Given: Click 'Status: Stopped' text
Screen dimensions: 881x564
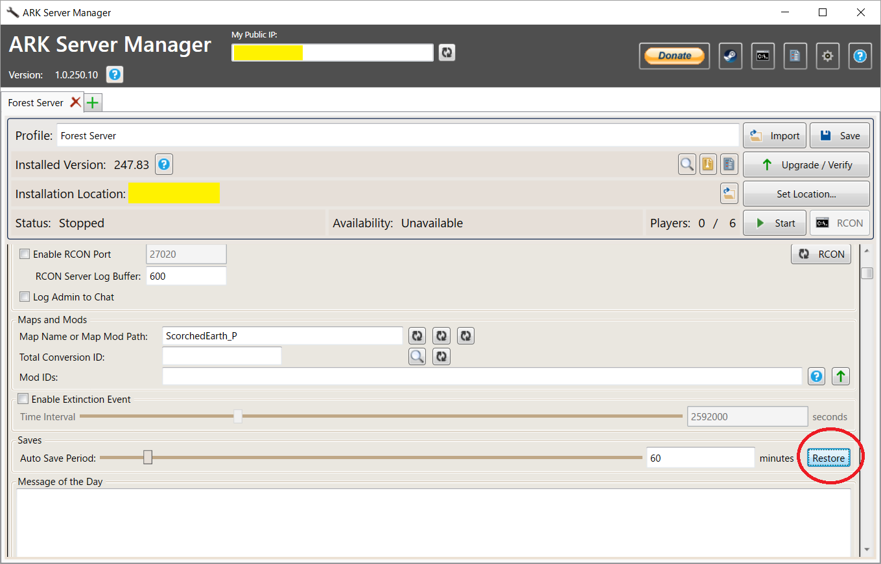Looking at the screenshot, I should tap(60, 223).
